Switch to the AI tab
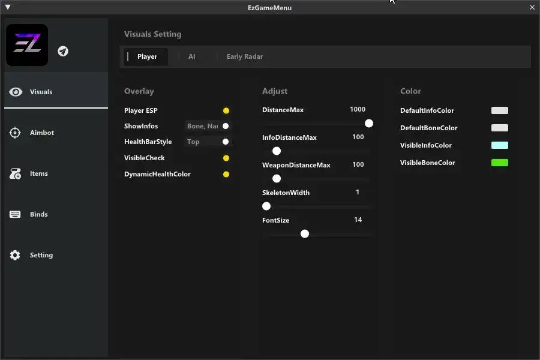540x360 pixels. (x=192, y=56)
